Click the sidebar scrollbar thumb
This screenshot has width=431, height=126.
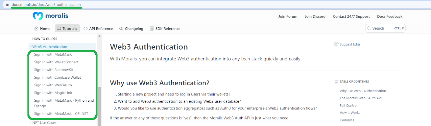(x=99, y=106)
